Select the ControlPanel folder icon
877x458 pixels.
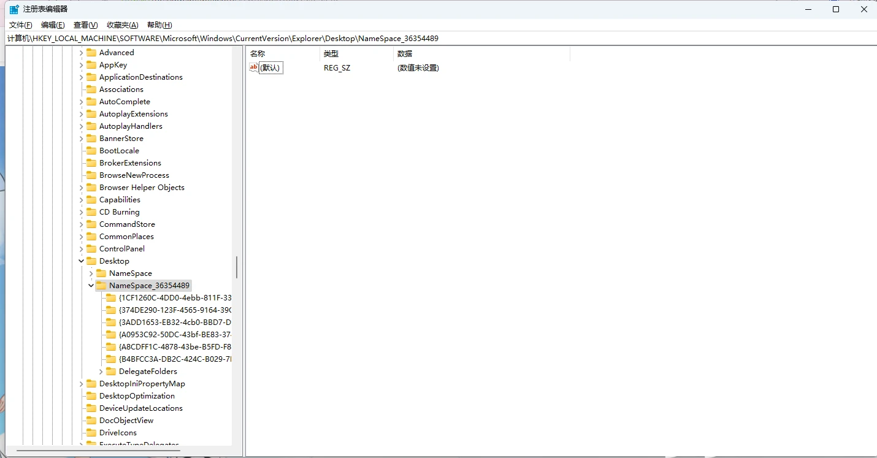coord(91,249)
